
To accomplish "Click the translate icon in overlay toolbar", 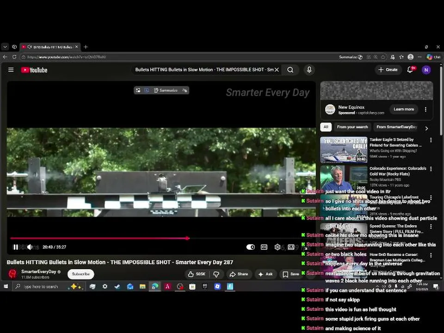I will [x=185, y=90].
